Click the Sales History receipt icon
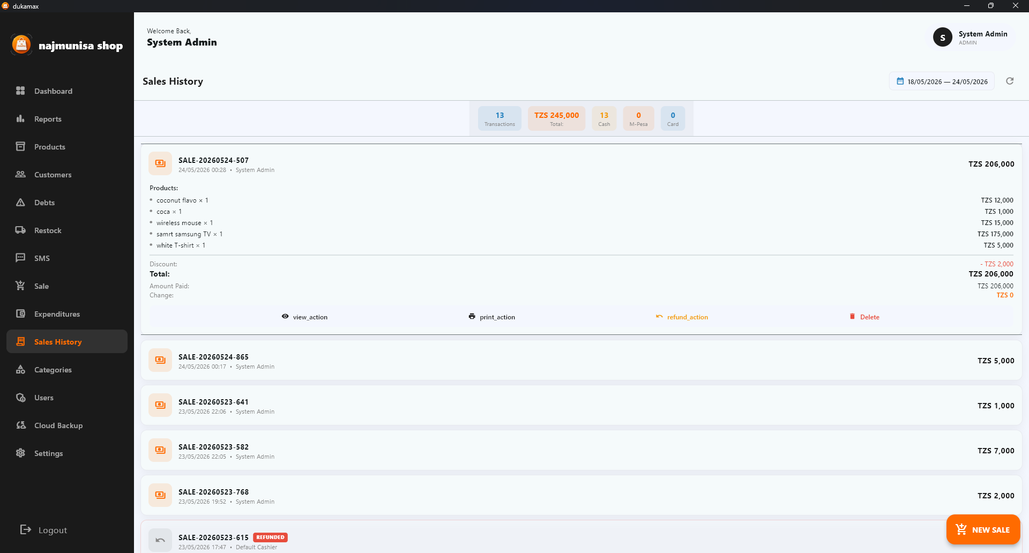 click(20, 341)
